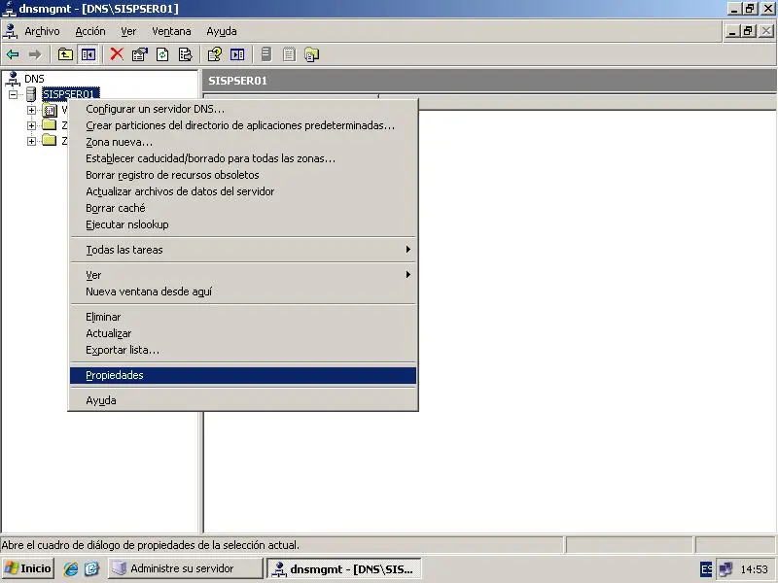Choose Eliminar in context menu

tap(243, 317)
